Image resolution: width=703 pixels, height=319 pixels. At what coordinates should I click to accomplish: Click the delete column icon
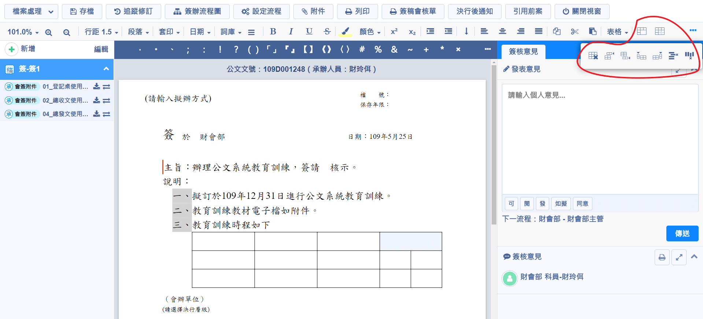click(x=689, y=56)
